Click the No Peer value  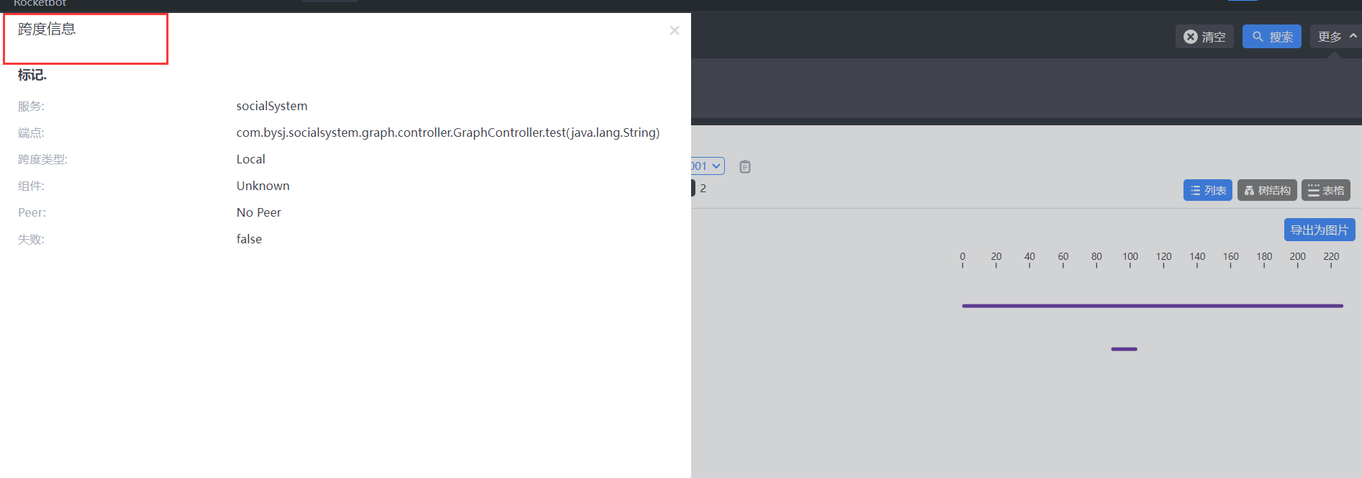point(258,212)
